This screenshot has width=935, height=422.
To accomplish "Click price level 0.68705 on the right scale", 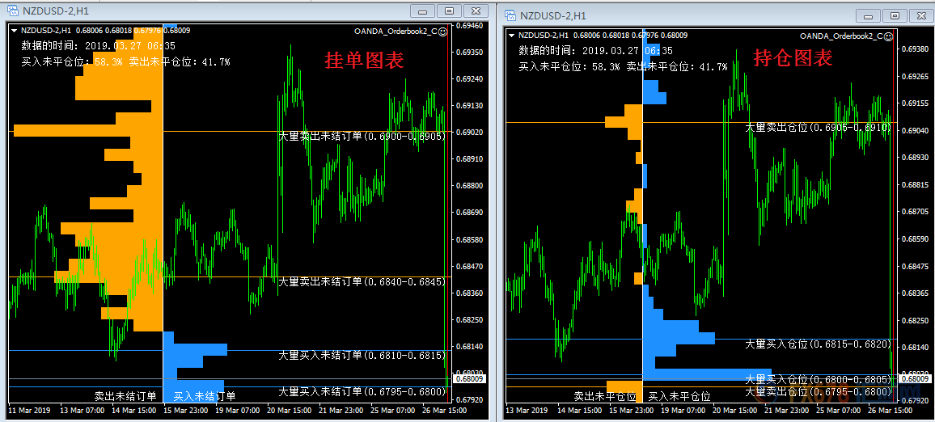I will (916, 211).
